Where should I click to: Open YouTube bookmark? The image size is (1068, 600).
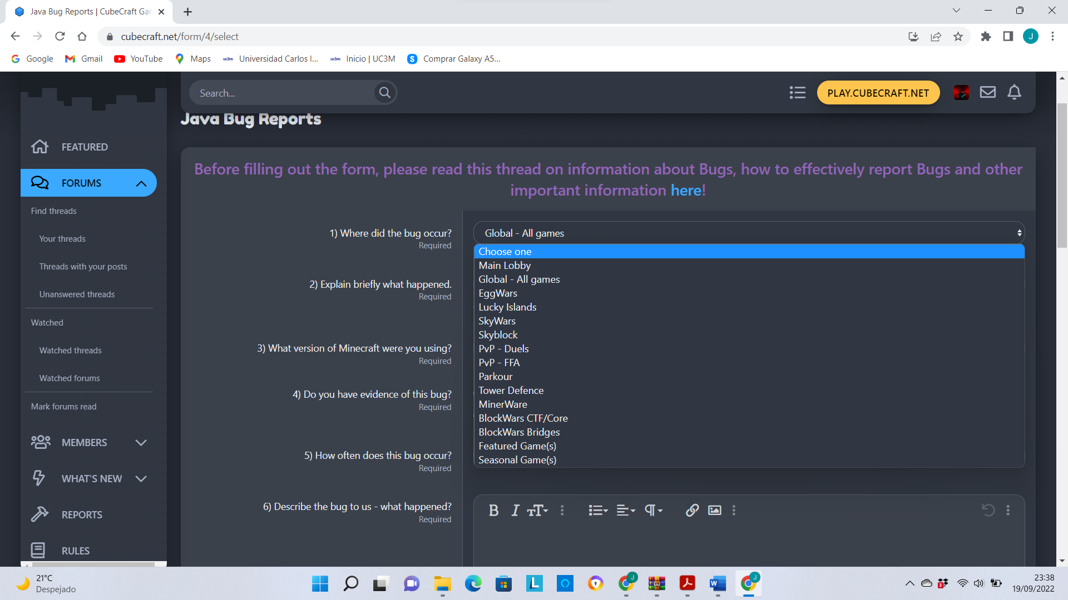tap(139, 59)
